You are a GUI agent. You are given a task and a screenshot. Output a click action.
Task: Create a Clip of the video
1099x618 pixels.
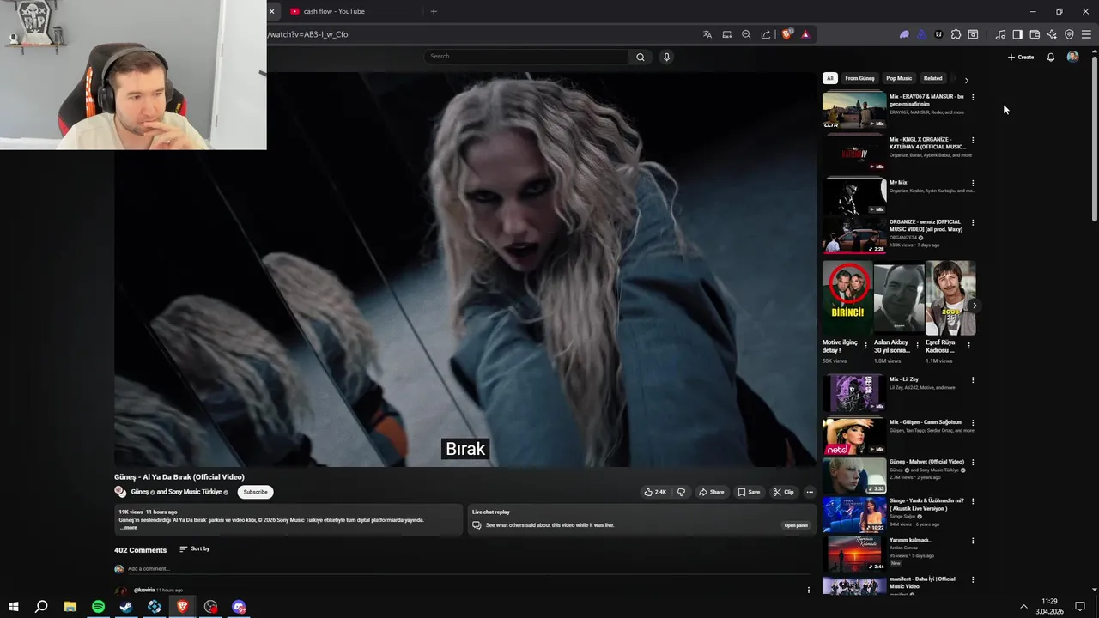[783, 492]
